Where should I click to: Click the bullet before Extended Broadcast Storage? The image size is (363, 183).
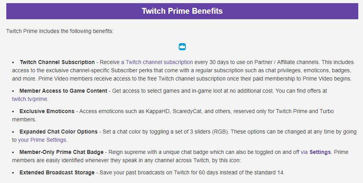click(x=13, y=172)
